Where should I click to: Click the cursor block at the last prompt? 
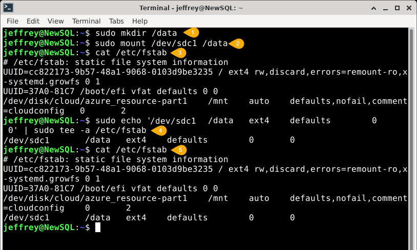(98, 227)
